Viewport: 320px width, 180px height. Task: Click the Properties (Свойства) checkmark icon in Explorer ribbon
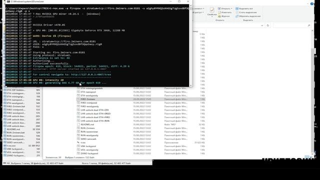[x=212, y=10]
